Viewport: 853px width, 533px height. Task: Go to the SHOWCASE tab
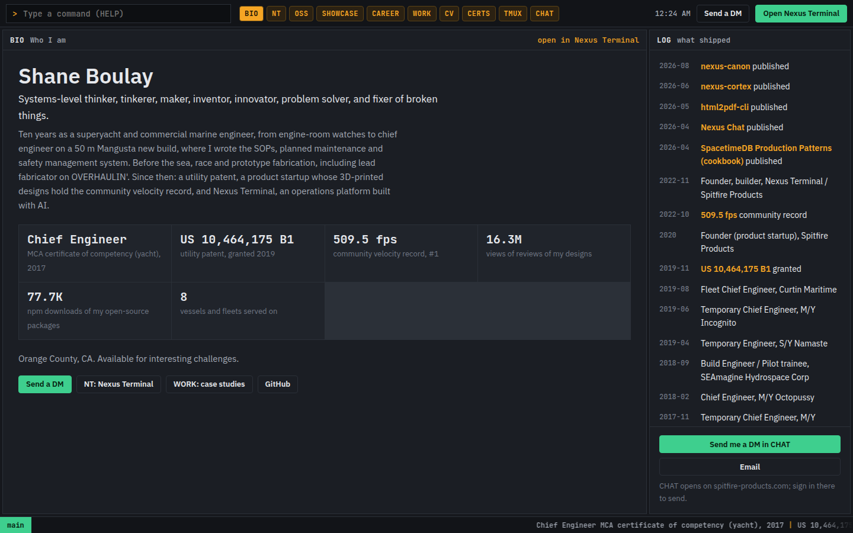(340, 14)
